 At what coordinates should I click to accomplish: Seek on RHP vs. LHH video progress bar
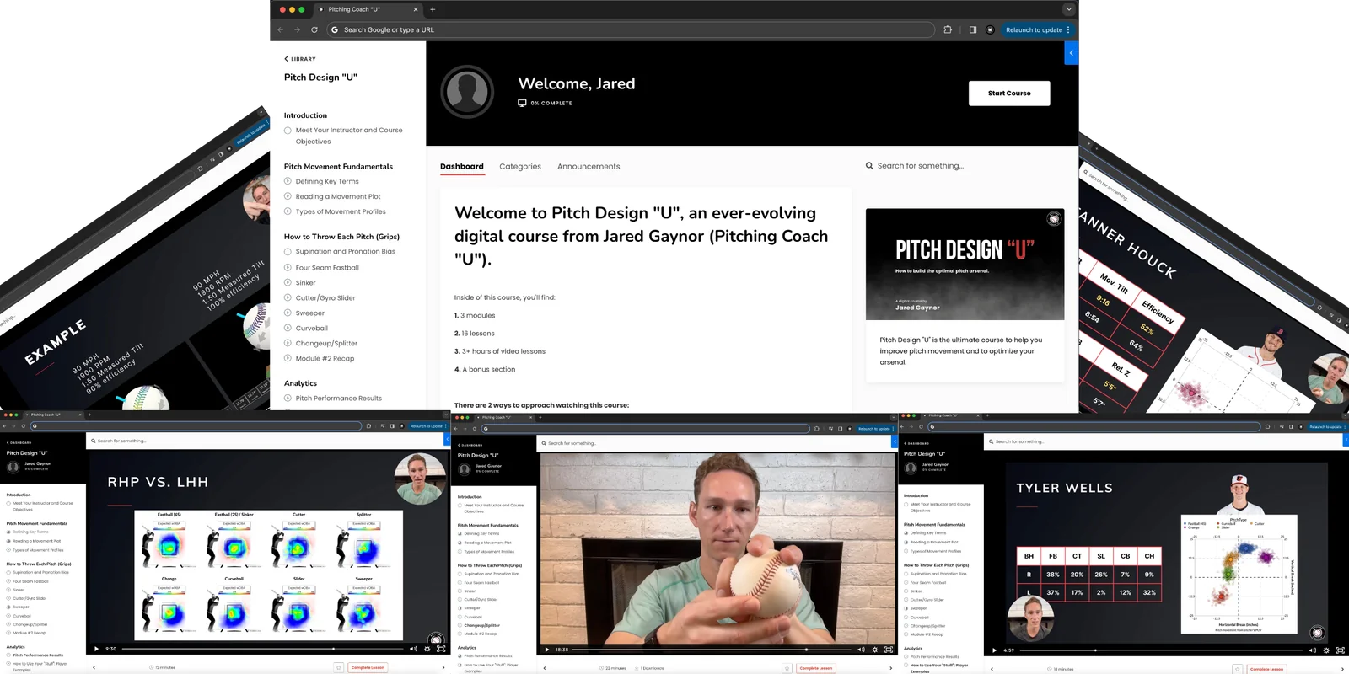pos(263,649)
